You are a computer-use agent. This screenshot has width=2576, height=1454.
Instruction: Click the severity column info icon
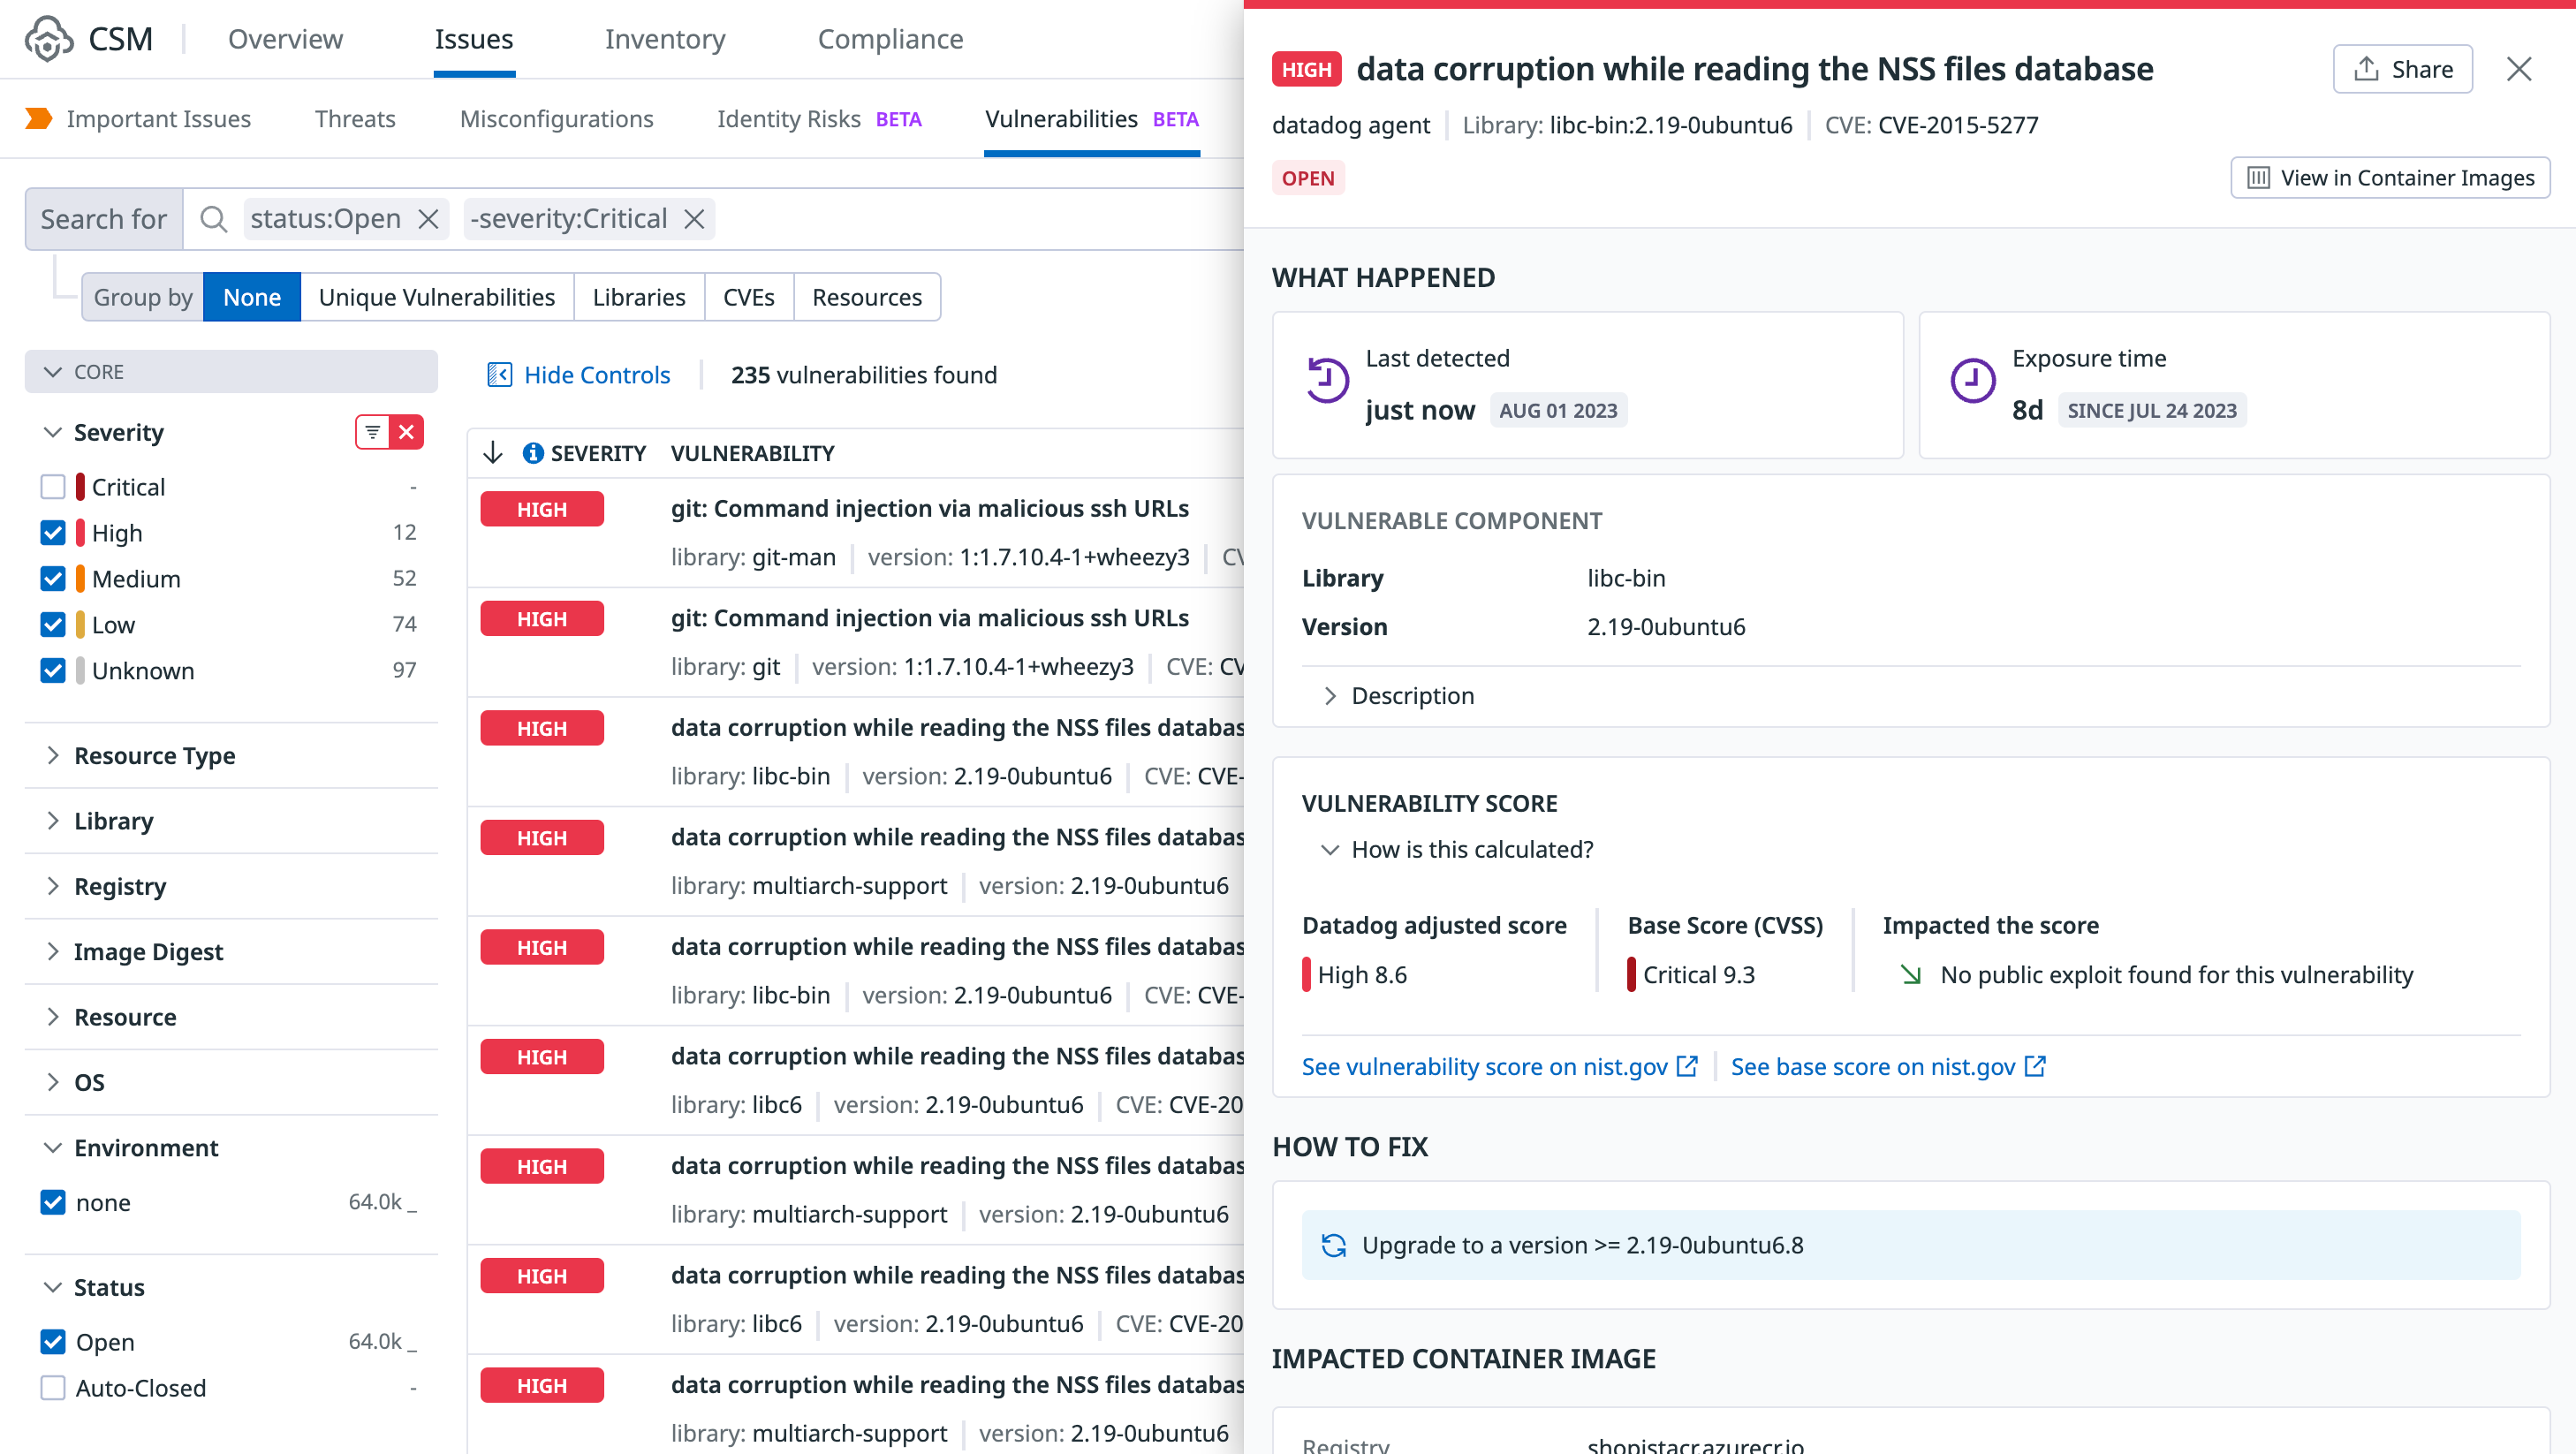click(x=533, y=453)
